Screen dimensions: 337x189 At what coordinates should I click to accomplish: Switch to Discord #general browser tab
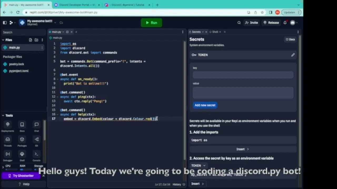point(127,5)
